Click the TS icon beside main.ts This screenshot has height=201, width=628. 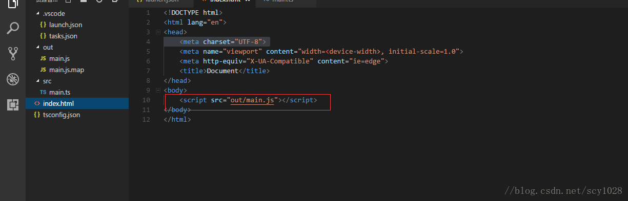[x=43, y=92]
